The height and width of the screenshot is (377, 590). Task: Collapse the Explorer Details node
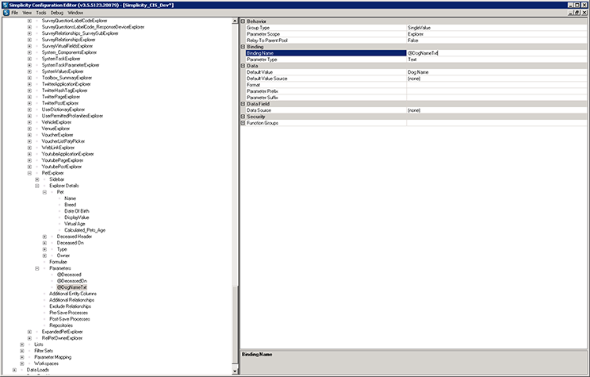36,186
